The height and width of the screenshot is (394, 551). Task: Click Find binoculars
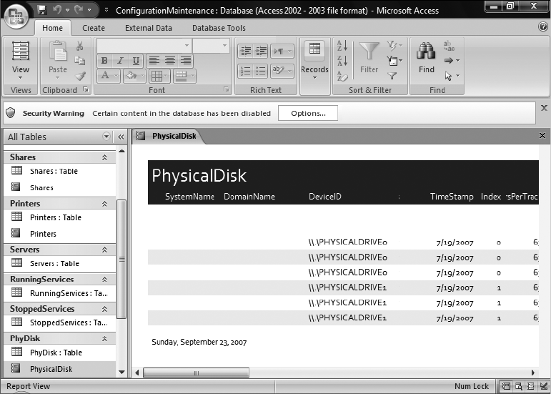pos(426,58)
